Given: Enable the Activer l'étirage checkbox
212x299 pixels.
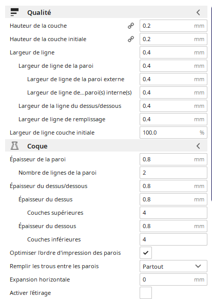Looking at the screenshot, I should tap(146, 293).
